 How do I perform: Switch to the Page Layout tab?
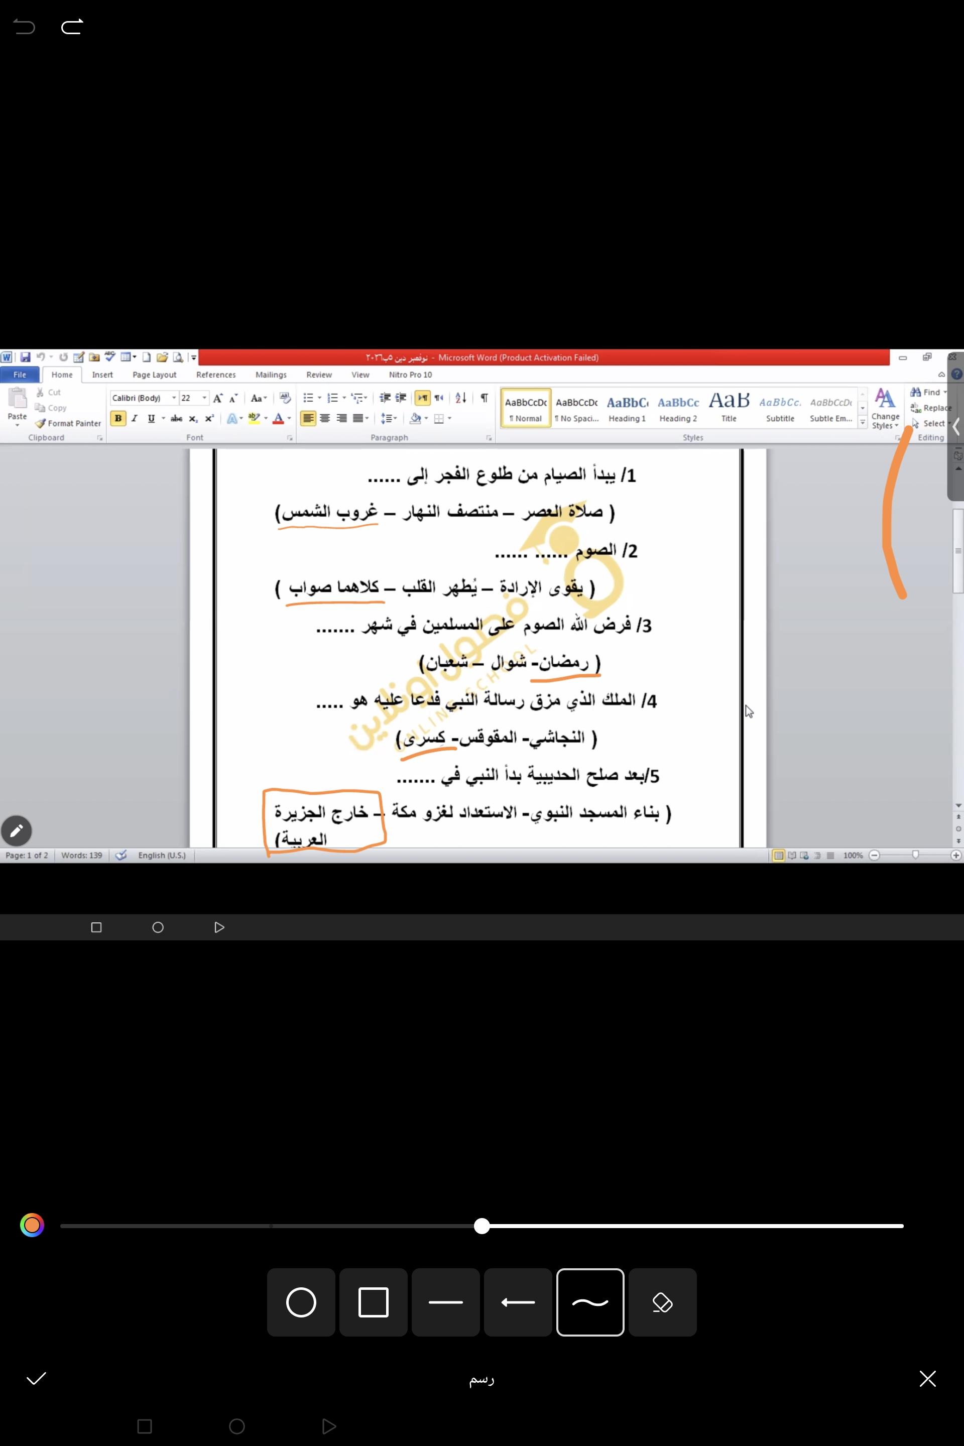pyautogui.click(x=154, y=375)
